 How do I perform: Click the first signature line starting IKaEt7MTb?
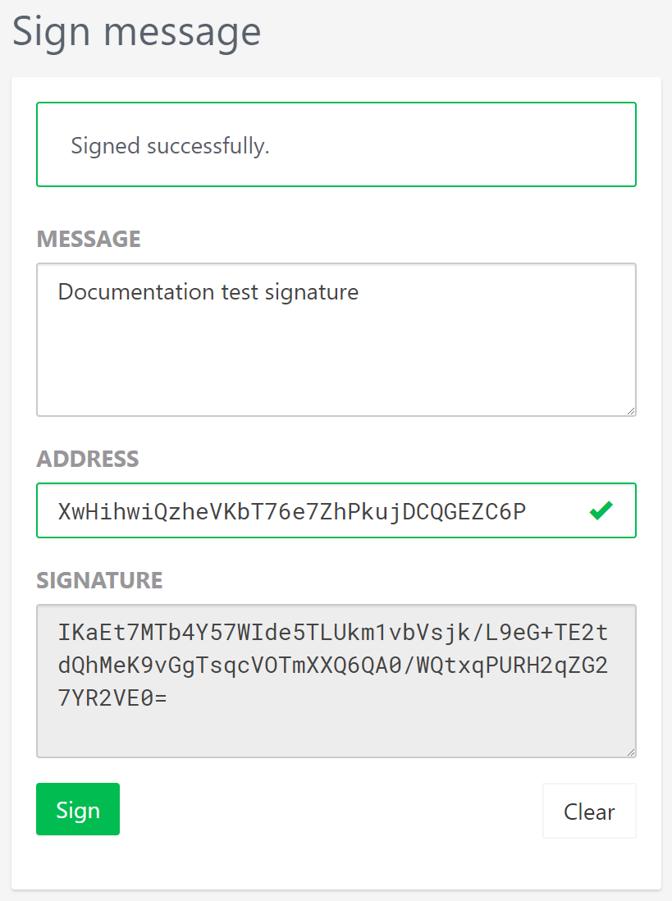click(332, 633)
